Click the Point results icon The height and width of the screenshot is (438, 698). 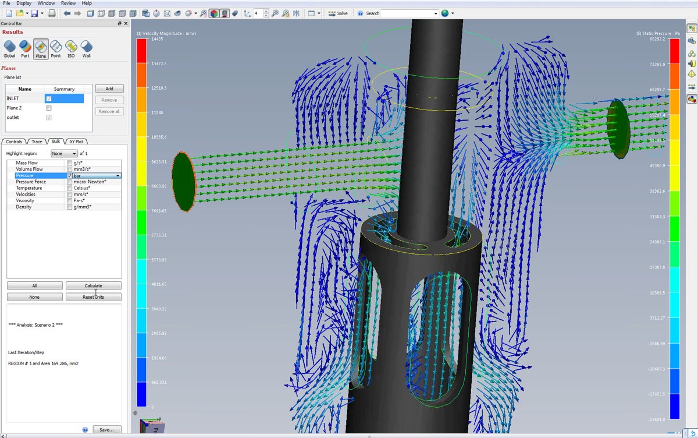pos(56,48)
